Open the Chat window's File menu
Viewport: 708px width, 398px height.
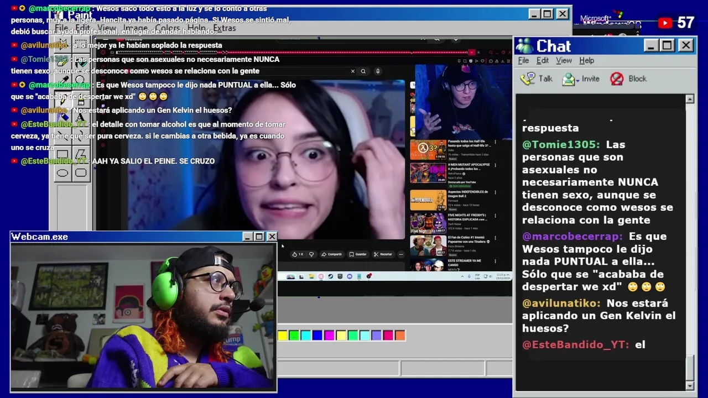click(x=523, y=60)
